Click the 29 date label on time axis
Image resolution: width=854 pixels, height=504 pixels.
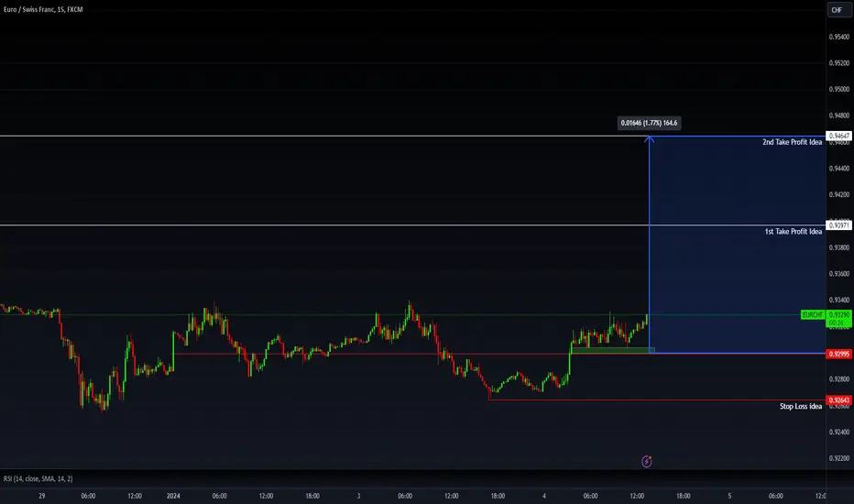tap(42, 496)
